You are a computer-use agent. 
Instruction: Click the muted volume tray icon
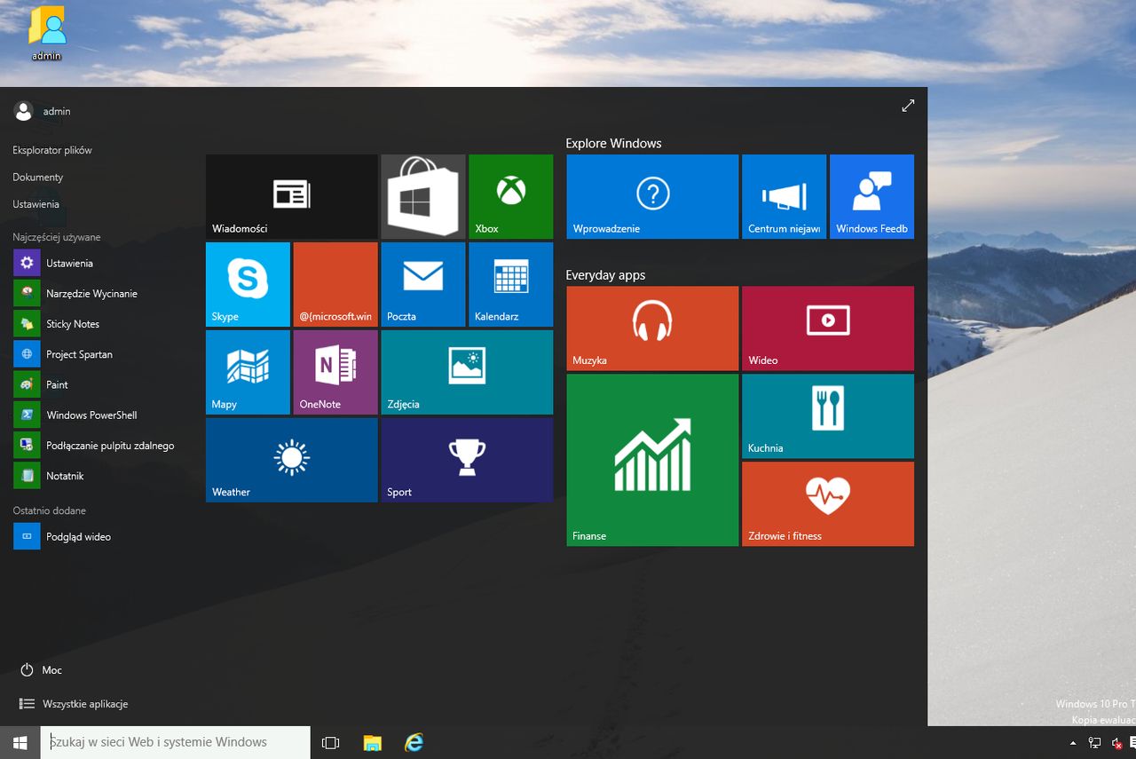[1116, 743]
